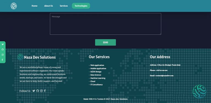Click the UI/UX Design service

click(96, 72)
